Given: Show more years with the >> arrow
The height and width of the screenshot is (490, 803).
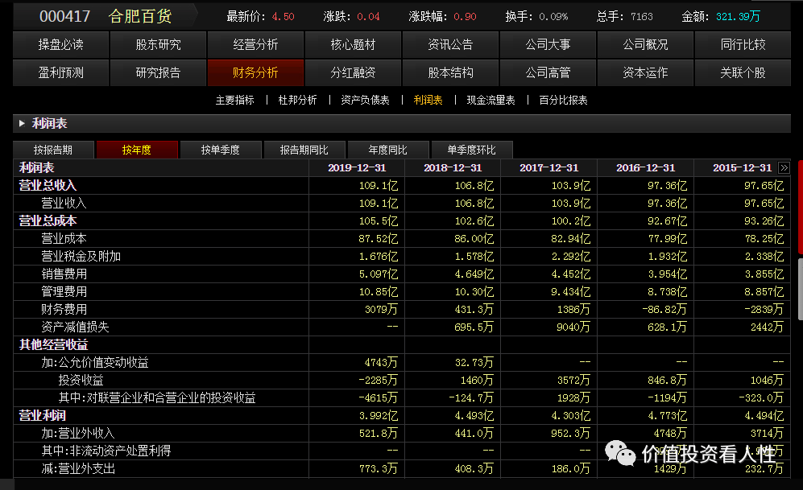Looking at the screenshot, I should click(x=784, y=168).
